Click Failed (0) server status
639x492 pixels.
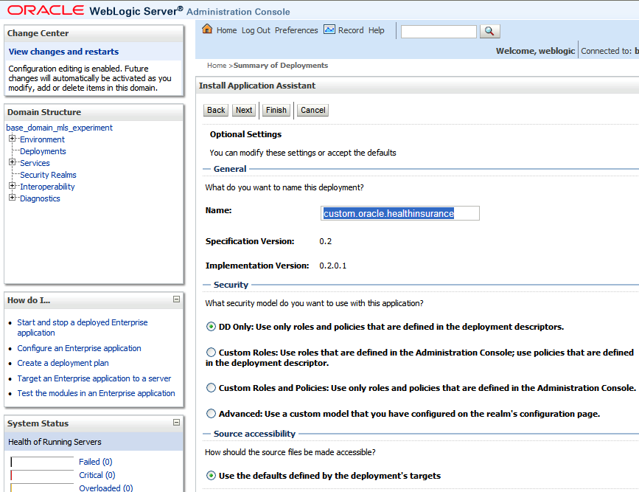point(95,462)
